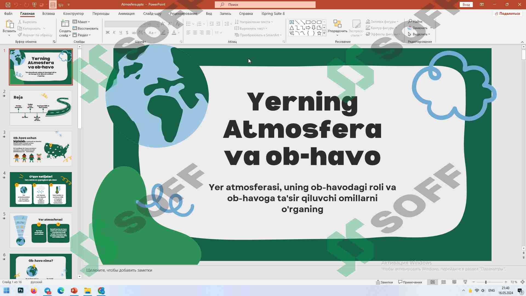
Task: Toggle italic (К) formatting
Action: coord(114,33)
